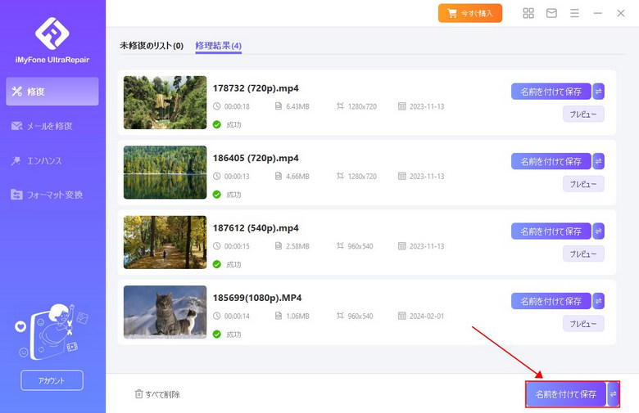Viewport: 639px width, 413px height.
Task: Open the four-squares grid icon in title bar
Action: pyautogui.click(x=528, y=13)
